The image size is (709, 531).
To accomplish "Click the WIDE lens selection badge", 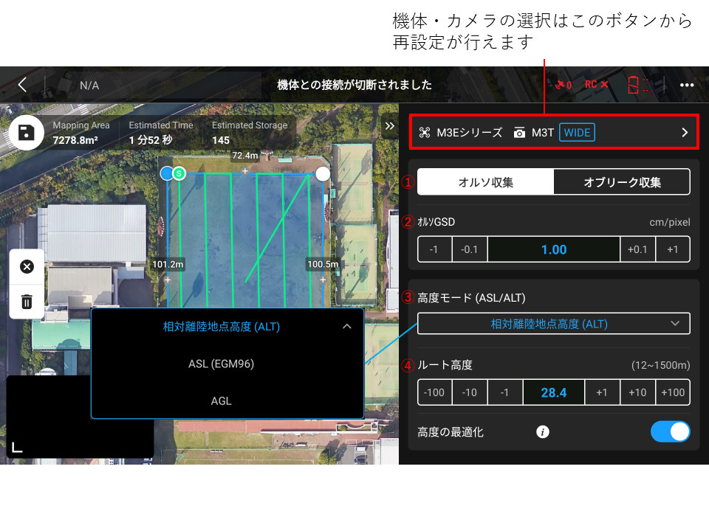I will tap(578, 132).
